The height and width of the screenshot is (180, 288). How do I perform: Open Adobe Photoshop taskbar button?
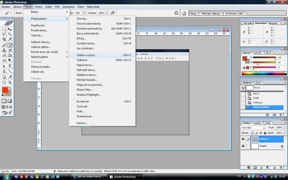[x=125, y=177]
